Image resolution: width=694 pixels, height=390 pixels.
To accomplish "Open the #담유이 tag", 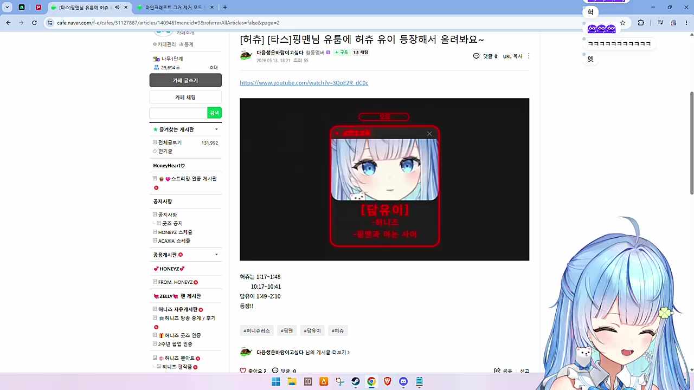I will tap(312, 330).
